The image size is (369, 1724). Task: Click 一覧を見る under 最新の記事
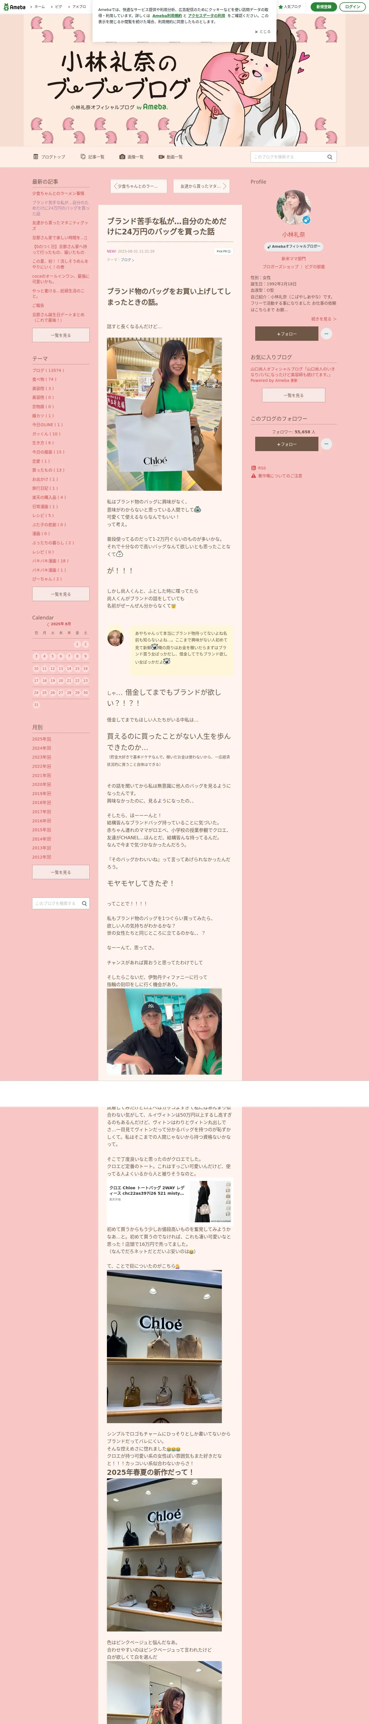61,335
